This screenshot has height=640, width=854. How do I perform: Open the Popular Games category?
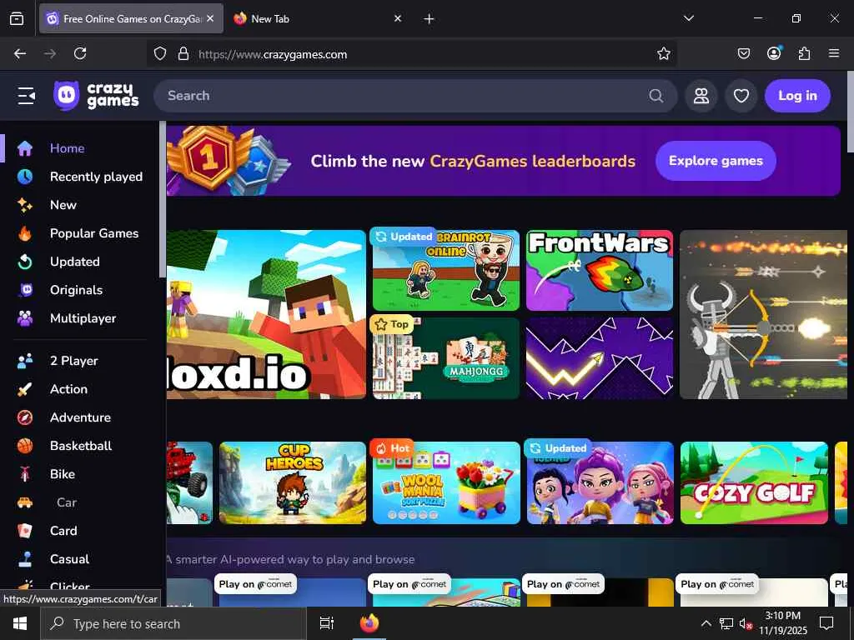(x=94, y=233)
